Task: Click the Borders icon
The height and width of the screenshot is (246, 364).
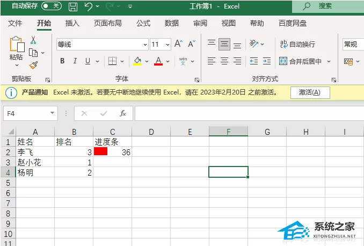Action: pyautogui.click(x=113, y=61)
